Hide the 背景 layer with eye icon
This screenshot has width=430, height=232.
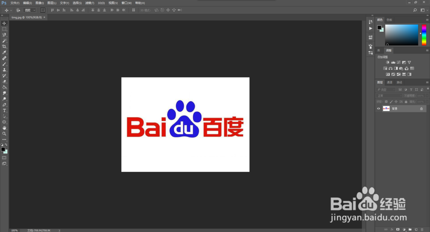pos(378,108)
